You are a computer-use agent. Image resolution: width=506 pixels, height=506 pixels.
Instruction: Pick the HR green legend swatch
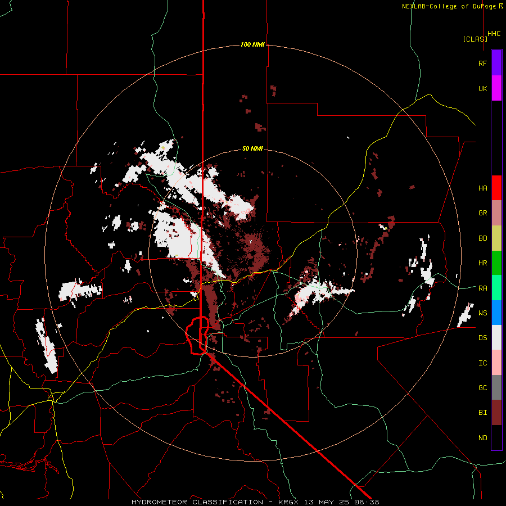coord(496,263)
